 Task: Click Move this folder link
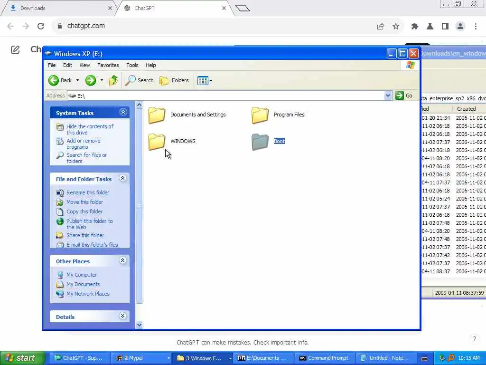pos(84,202)
